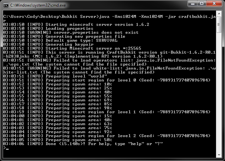Click the Done (15.140s) log line
Viewport: 225px width, 161px height.
(x=83, y=144)
